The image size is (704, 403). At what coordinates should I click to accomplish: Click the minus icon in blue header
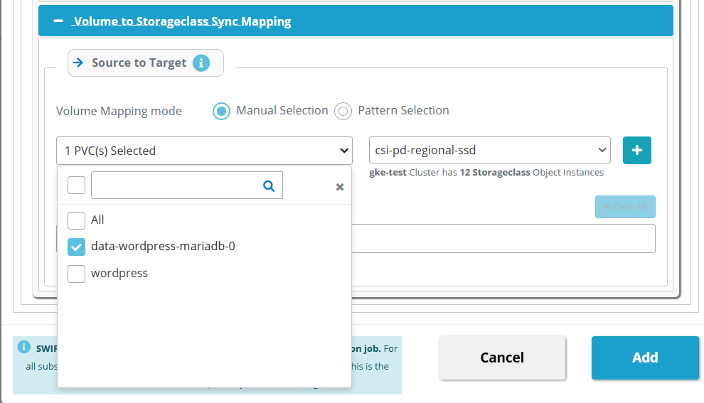tap(58, 21)
